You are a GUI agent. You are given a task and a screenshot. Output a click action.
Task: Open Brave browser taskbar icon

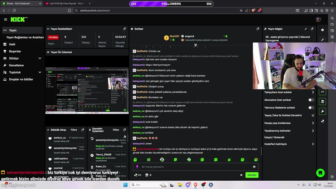click(195, 185)
